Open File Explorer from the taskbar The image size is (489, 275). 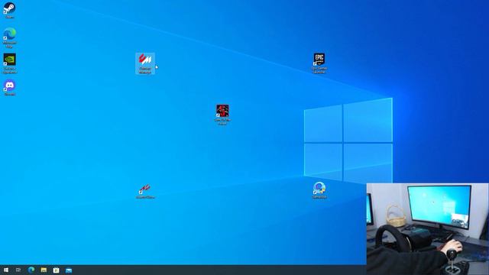click(x=44, y=270)
